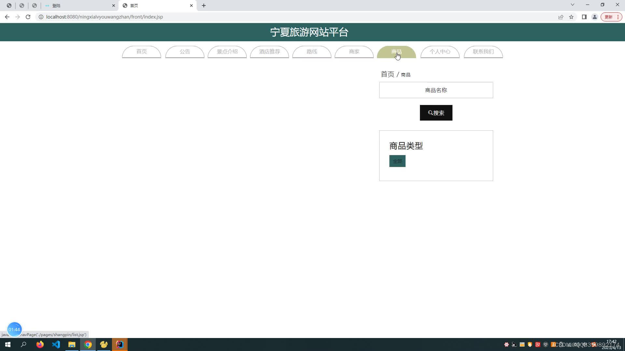Click the share page icon
The image size is (625, 351).
561,17
